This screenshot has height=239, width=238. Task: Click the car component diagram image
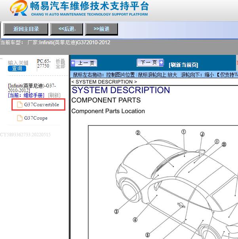point(163,182)
